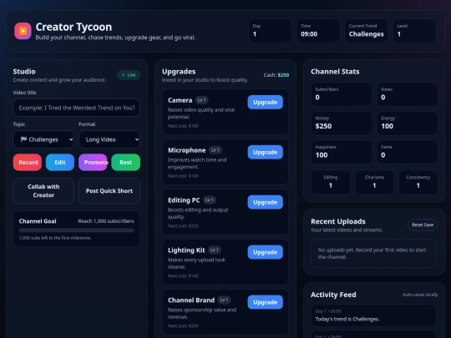Click Post Quick Short button
This screenshot has height=338, width=451.
click(x=109, y=191)
